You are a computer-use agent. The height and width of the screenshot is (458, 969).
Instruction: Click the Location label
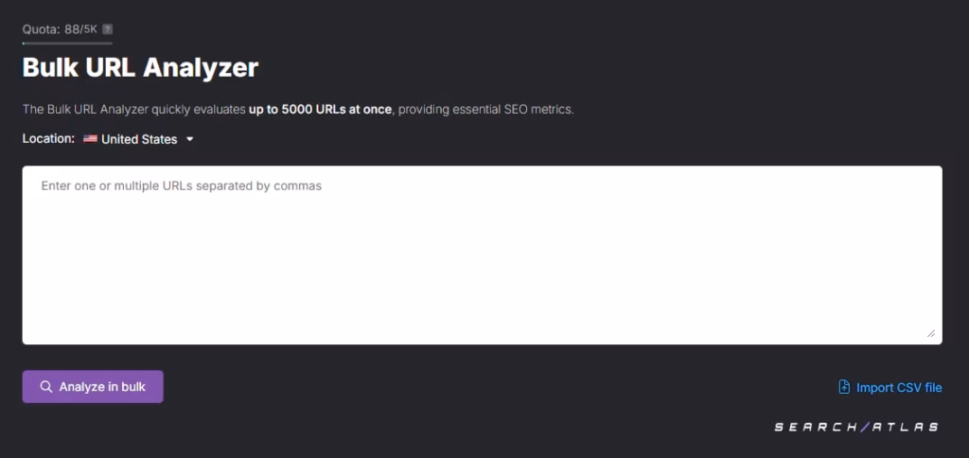[x=48, y=138]
